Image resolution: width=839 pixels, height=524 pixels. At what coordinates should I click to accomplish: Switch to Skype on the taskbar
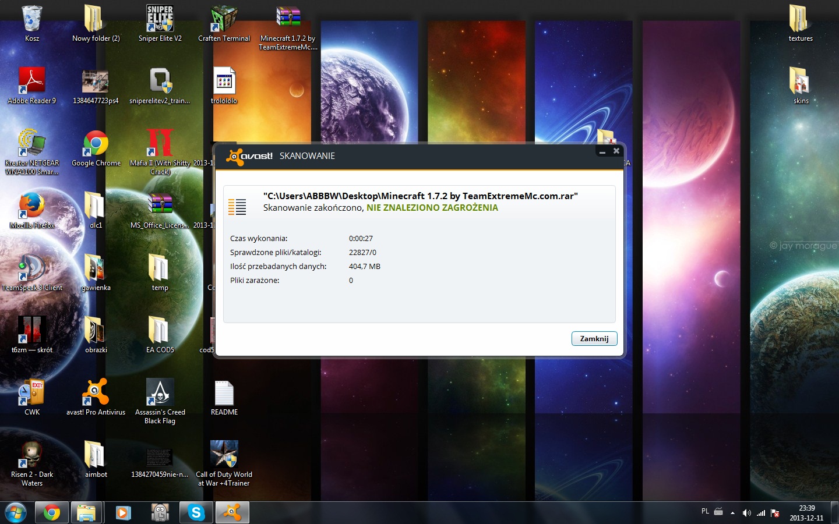[196, 512]
